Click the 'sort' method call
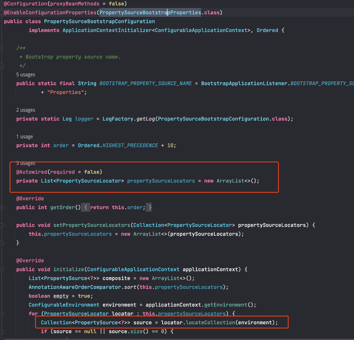The height and width of the screenshot is (340, 354). coord(130,287)
